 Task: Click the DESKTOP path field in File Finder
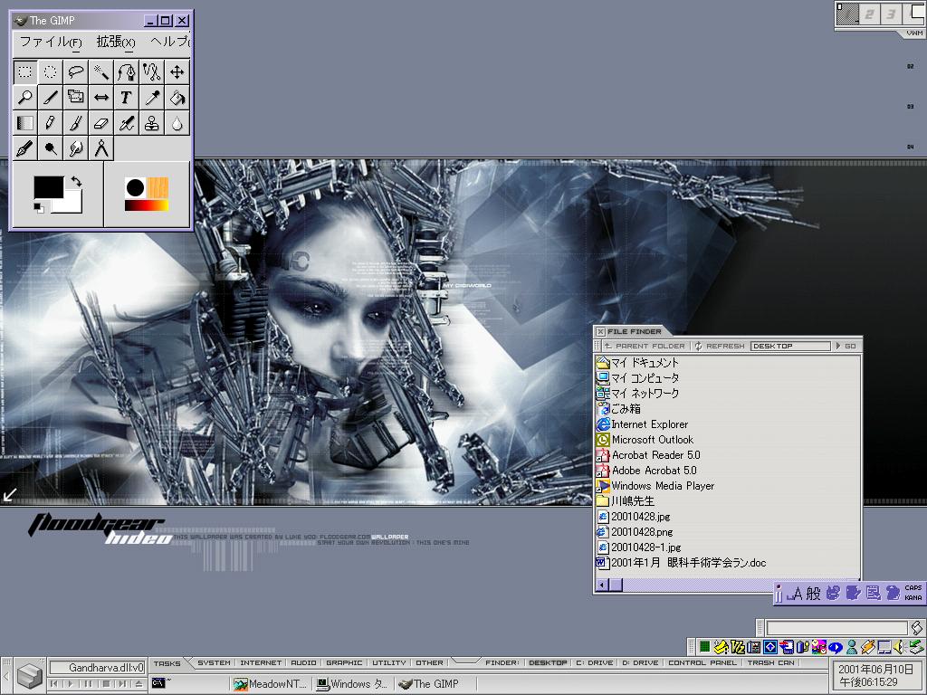790,347
